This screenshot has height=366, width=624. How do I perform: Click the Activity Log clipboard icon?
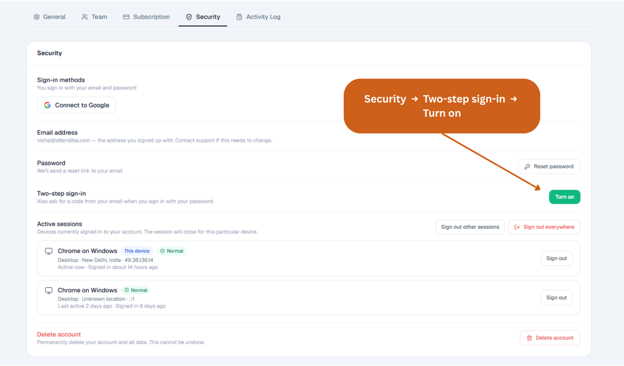239,17
